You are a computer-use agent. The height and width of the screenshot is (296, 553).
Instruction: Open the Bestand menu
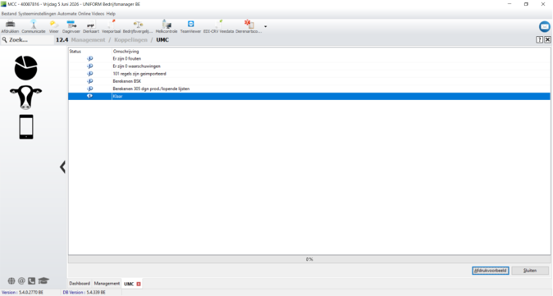9,14
